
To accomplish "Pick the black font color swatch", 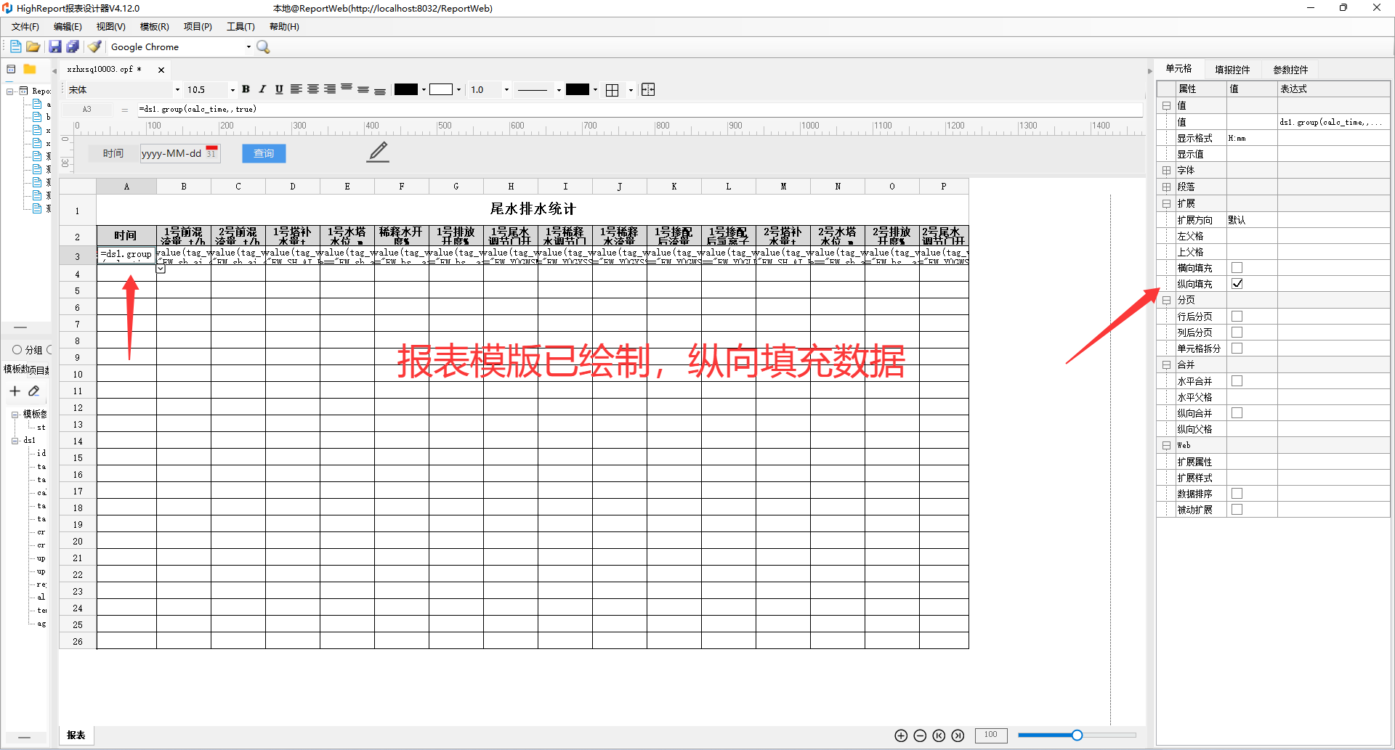I will tap(405, 89).
